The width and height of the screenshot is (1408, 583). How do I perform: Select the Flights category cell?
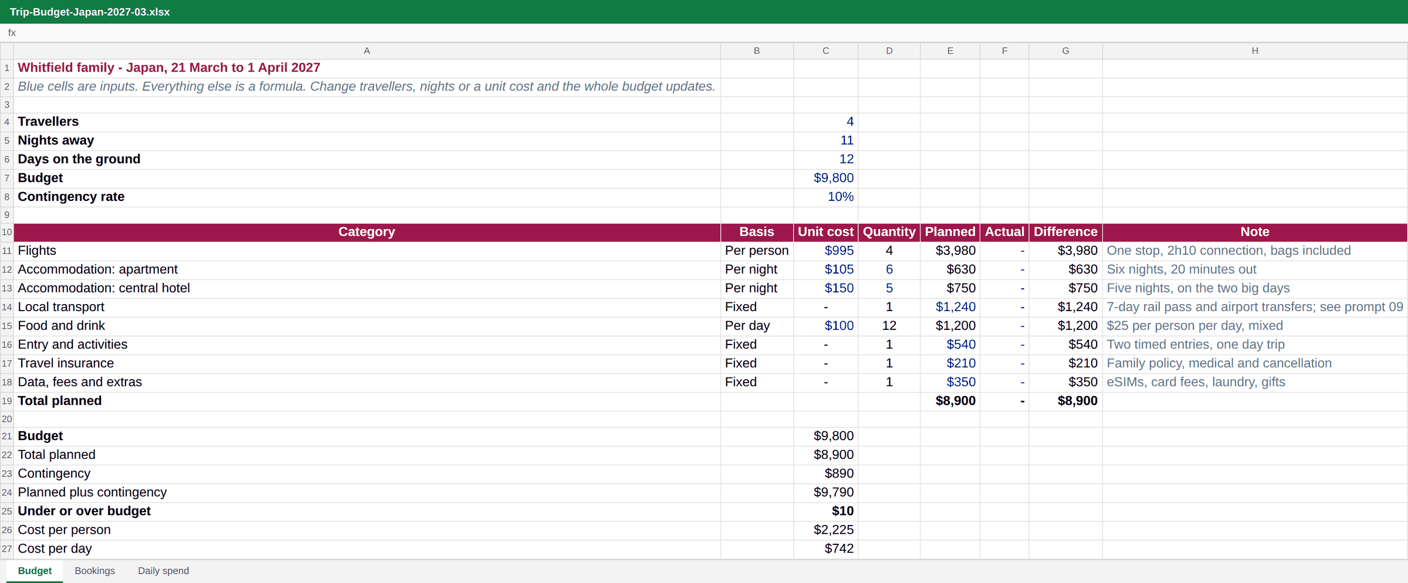click(367, 251)
